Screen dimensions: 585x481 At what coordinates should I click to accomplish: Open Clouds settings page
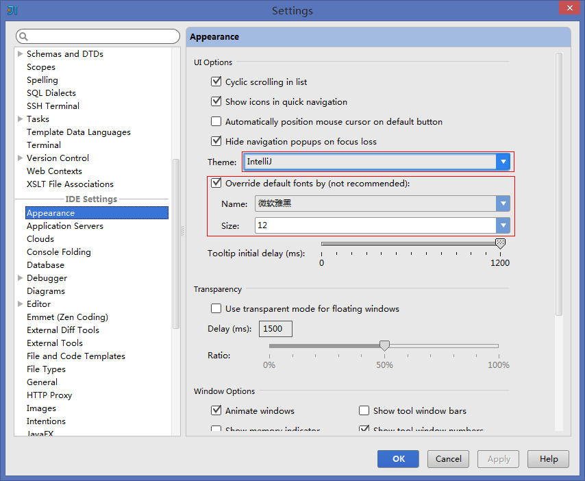point(40,239)
